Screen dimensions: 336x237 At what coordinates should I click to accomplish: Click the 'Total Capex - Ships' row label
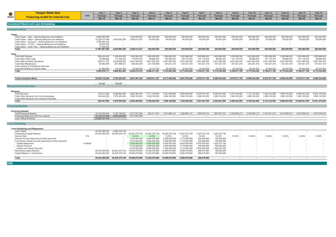39,39
